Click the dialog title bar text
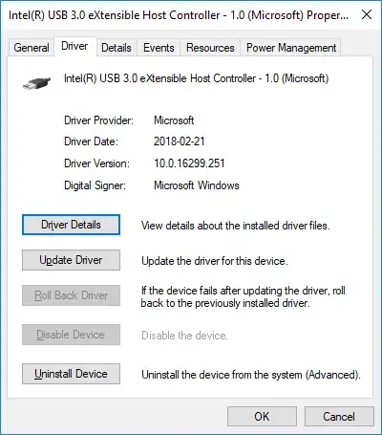382x435 pixels. click(x=179, y=15)
